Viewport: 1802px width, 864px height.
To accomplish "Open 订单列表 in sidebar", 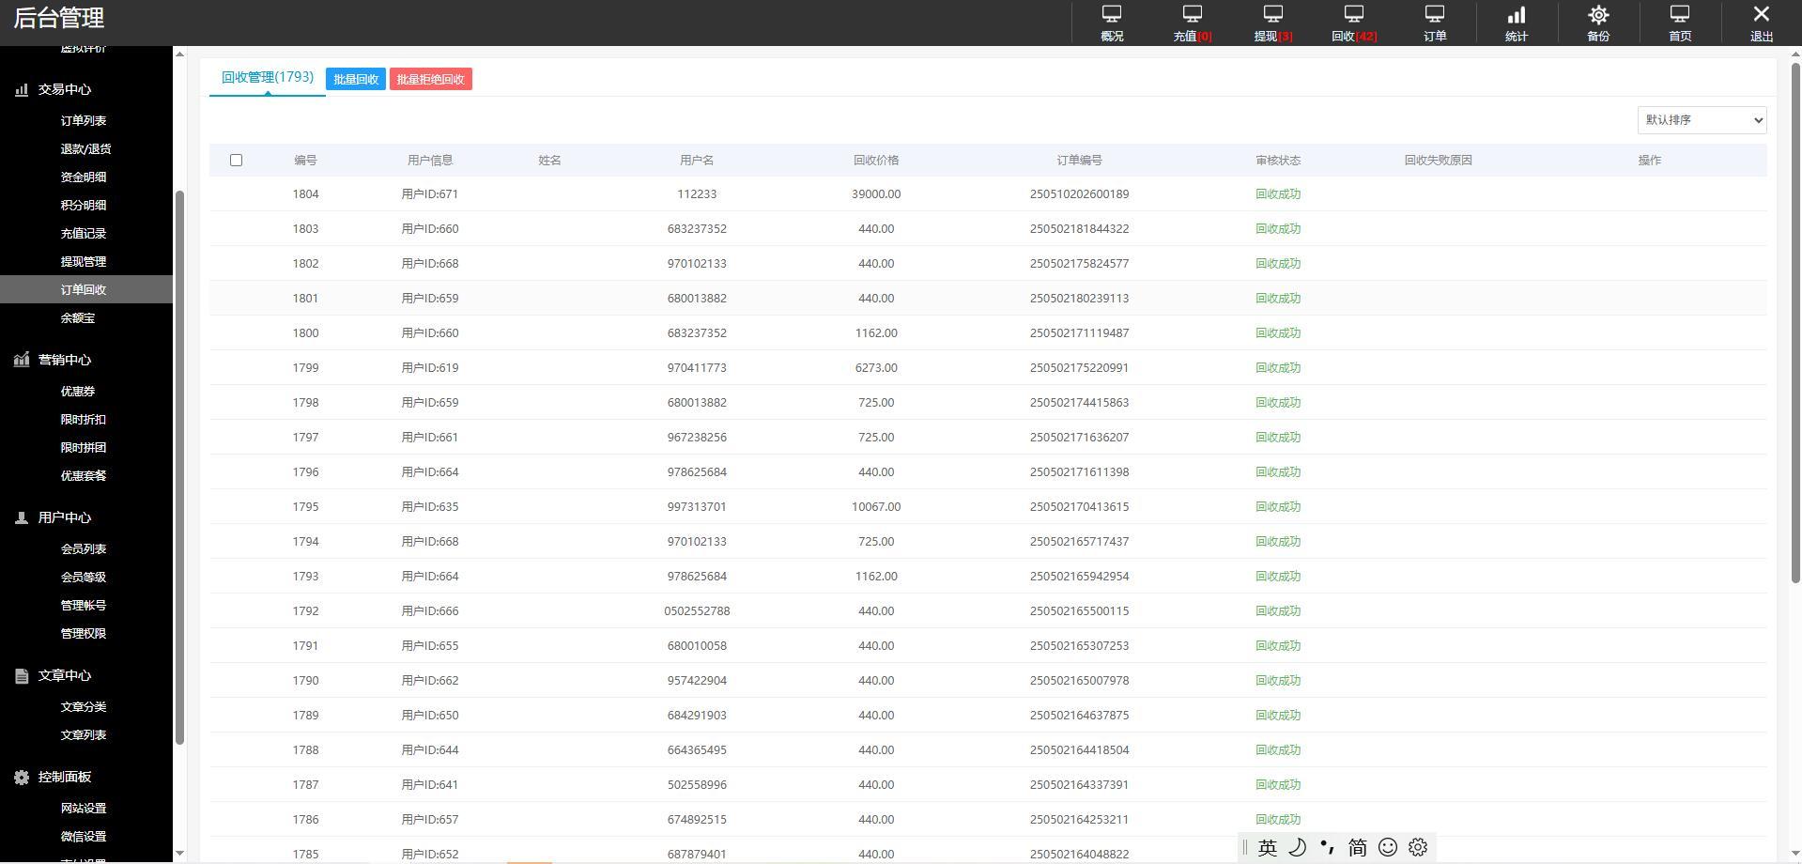I will 84,120.
